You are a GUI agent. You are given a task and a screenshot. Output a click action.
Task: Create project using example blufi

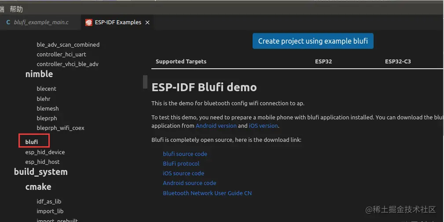[x=313, y=41]
